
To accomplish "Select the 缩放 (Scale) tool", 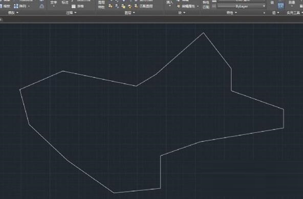I will (5, 6).
